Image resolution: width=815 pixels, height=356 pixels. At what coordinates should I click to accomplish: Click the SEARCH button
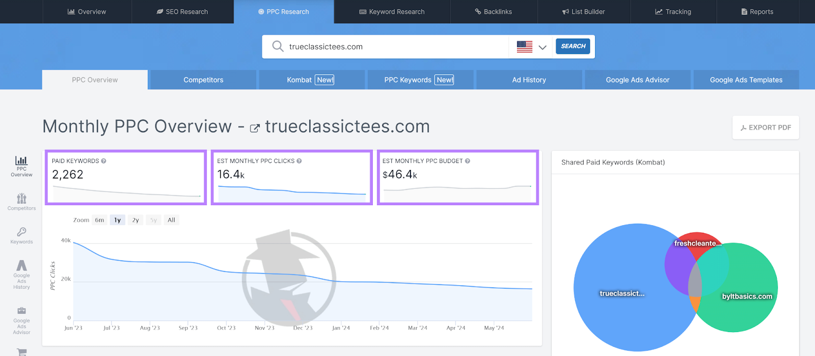(573, 46)
